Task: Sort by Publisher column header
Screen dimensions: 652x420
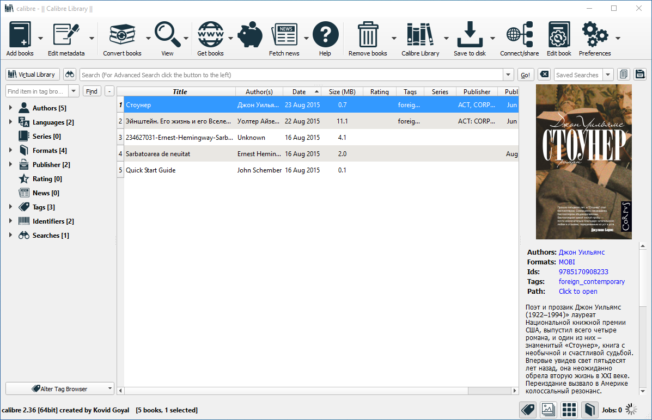Action: tap(477, 92)
